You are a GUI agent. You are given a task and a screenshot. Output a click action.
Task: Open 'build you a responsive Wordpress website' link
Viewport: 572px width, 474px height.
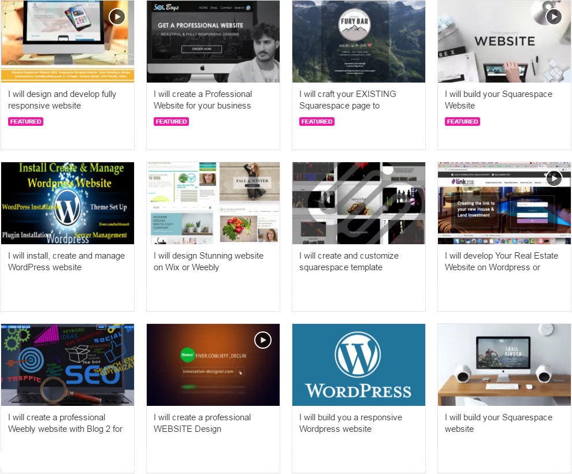(x=351, y=423)
